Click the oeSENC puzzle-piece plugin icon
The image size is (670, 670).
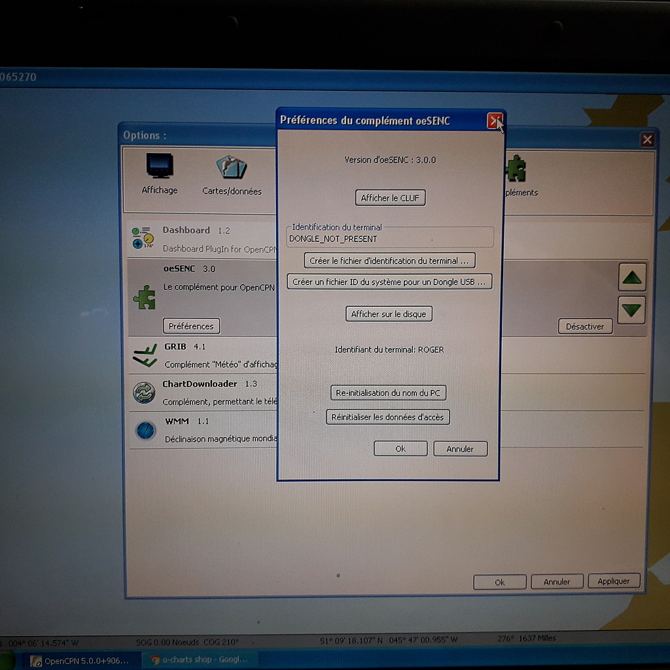click(x=145, y=298)
